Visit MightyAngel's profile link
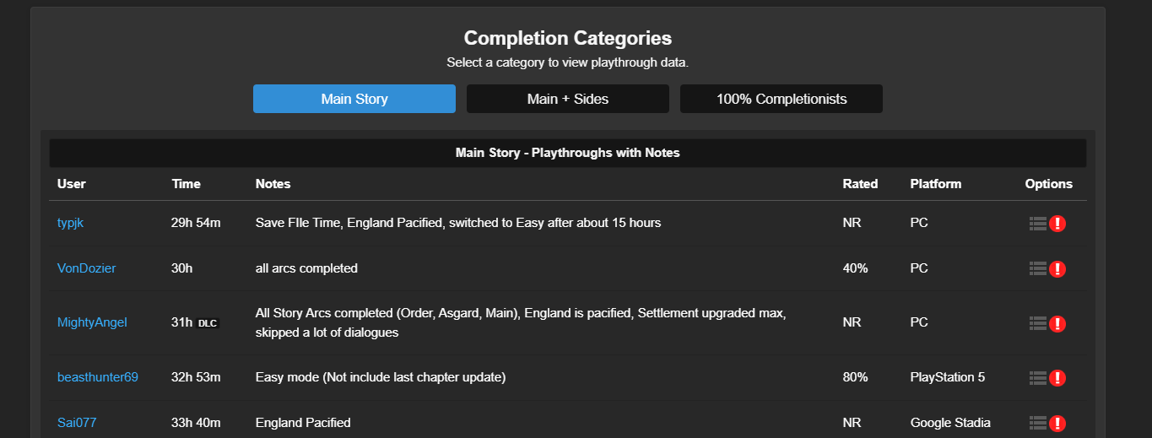The height and width of the screenshot is (438, 1152). [x=92, y=322]
